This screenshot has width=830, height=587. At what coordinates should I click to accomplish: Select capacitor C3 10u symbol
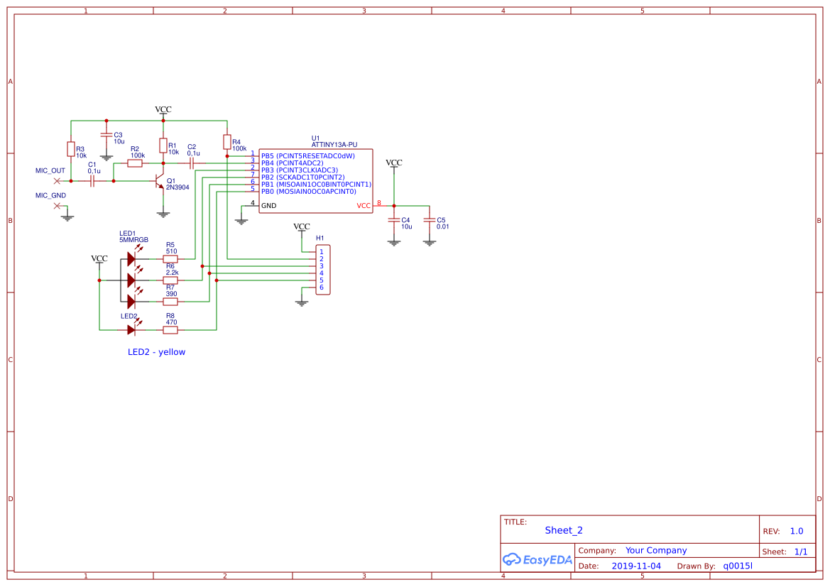(x=107, y=136)
